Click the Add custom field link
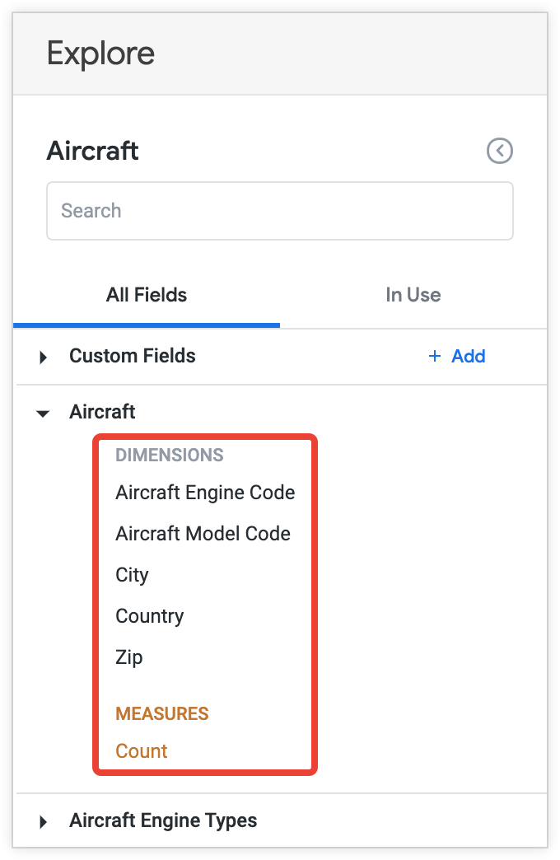This screenshot has width=560, height=860. (468, 357)
